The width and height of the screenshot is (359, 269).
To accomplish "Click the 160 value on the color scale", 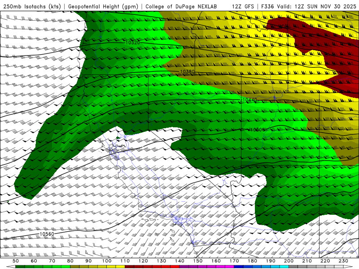I will [x=216, y=261].
